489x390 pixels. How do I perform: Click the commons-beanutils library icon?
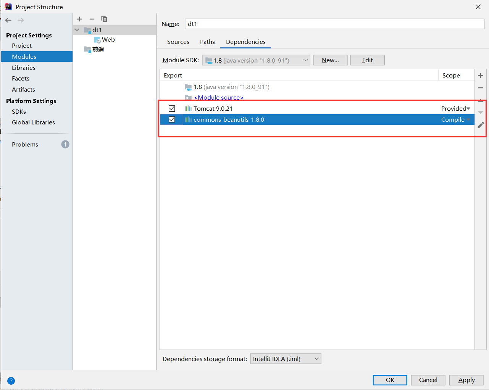(x=188, y=120)
